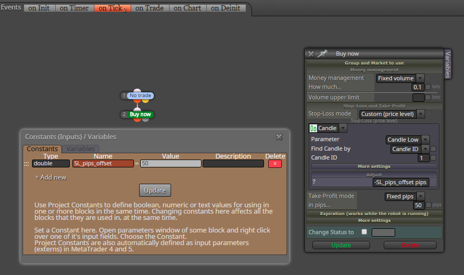Screen dimensions: 464x275
Task: Switch to the on Deinit event tab
Action: (x=226, y=8)
